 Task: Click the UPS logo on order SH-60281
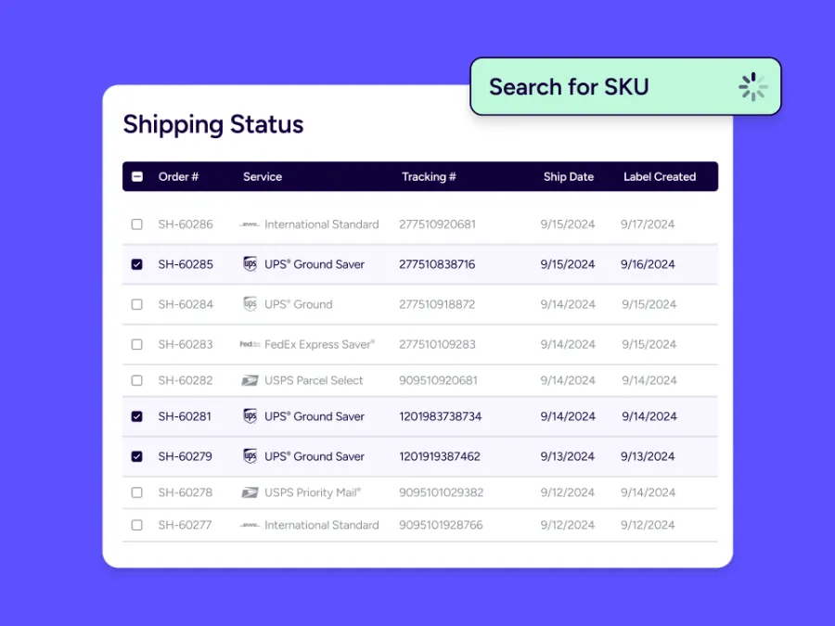point(250,416)
